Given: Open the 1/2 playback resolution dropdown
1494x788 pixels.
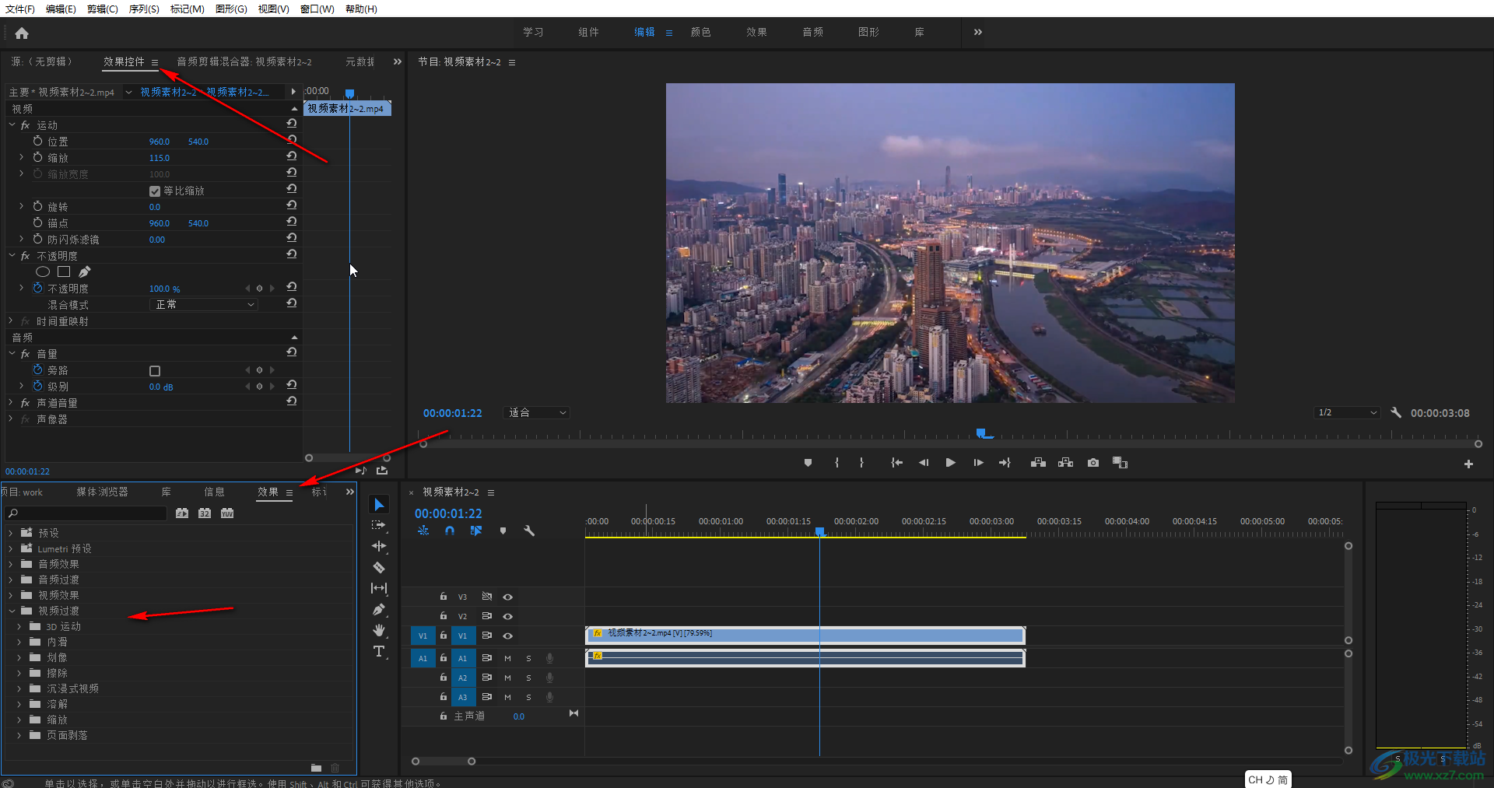Looking at the screenshot, I should click(x=1347, y=412).
